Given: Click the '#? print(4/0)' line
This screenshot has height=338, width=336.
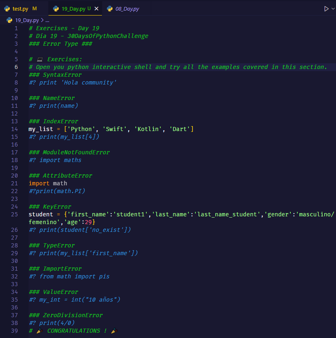Looking at the screenshot, I should (52, 323).
